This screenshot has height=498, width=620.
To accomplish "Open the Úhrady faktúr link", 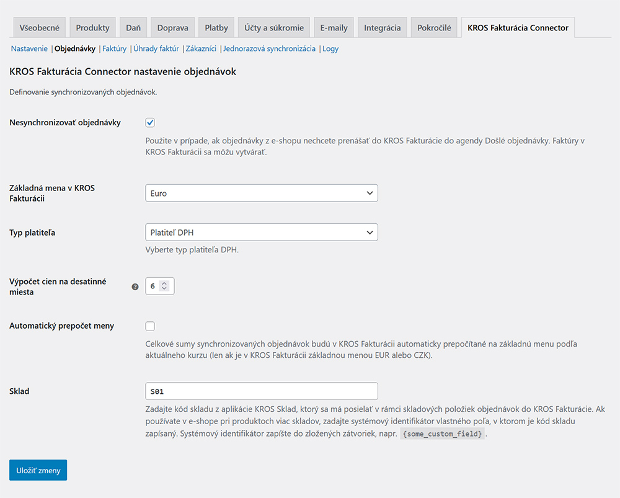I will (156, 48).
